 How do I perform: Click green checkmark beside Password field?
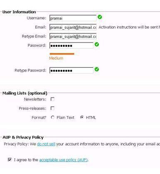[x=97, y=44]
